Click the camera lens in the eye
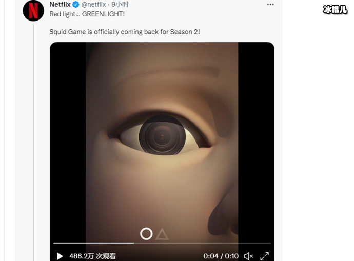Viewport: 354px width, 261px height. pyautogui.click(x=162, y=135)
